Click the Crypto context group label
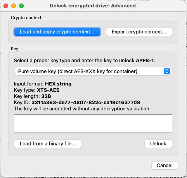 pos(26,17)
